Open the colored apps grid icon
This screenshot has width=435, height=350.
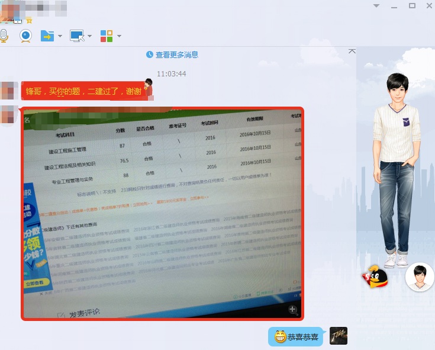107,36
